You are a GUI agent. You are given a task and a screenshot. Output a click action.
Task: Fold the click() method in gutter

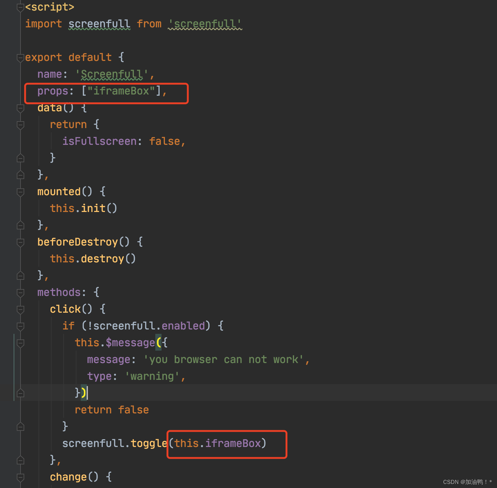tap(21, 309)
